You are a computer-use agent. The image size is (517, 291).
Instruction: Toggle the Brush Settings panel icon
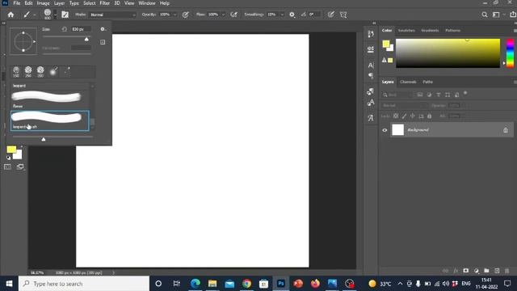tap(65, 15)
